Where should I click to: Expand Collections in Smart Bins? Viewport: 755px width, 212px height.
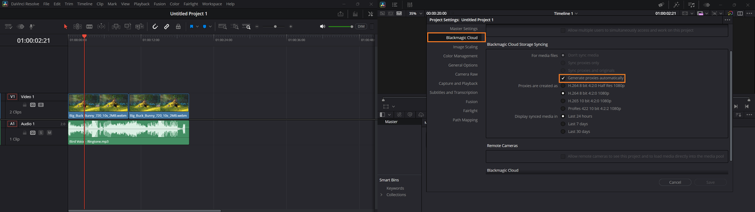pyautogui.click(x=381, y=194)
